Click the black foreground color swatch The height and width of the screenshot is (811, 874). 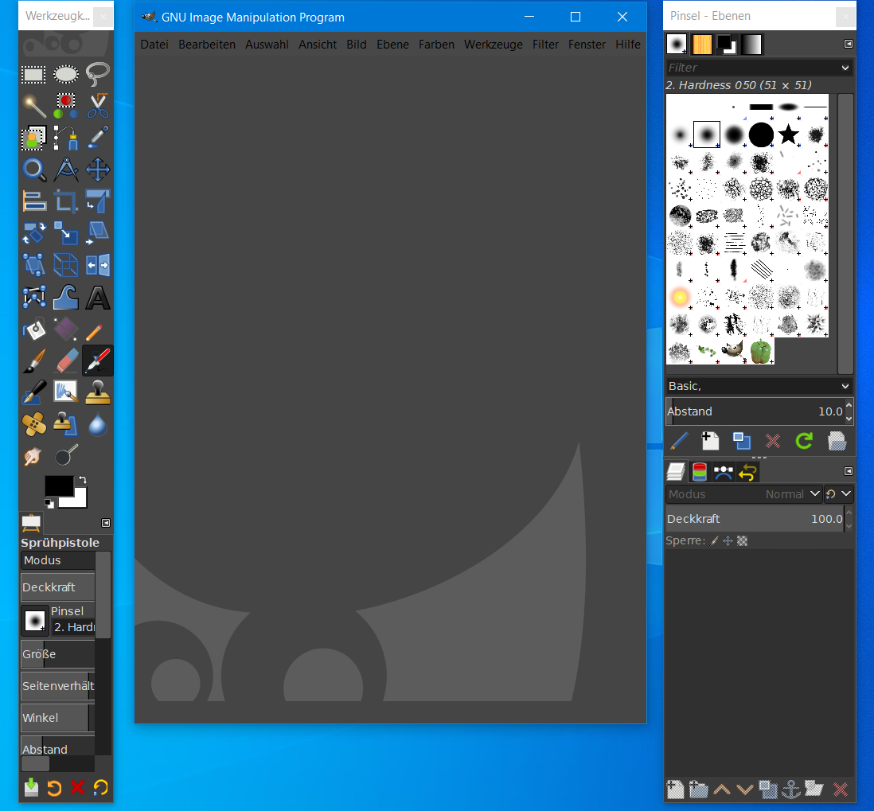coord(58,485)
